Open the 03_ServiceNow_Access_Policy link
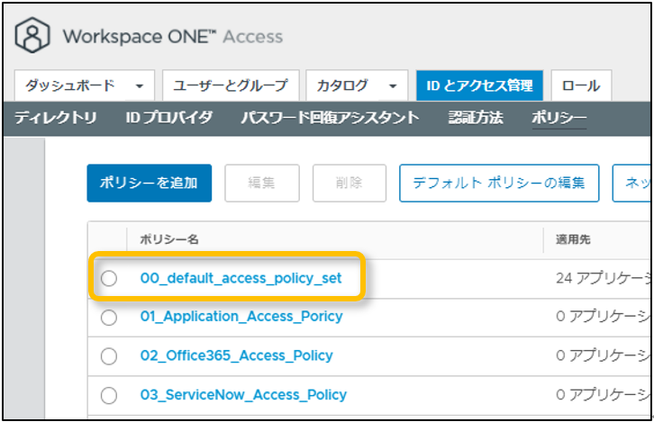This screenshot has width=654, height=422. [x=243, y=394]
